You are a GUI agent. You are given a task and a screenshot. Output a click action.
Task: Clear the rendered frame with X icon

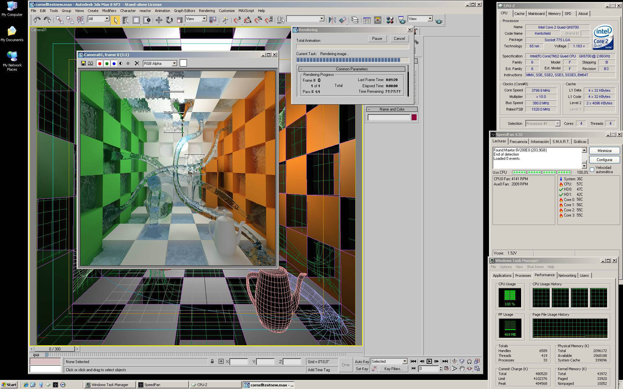pos(137,64)
